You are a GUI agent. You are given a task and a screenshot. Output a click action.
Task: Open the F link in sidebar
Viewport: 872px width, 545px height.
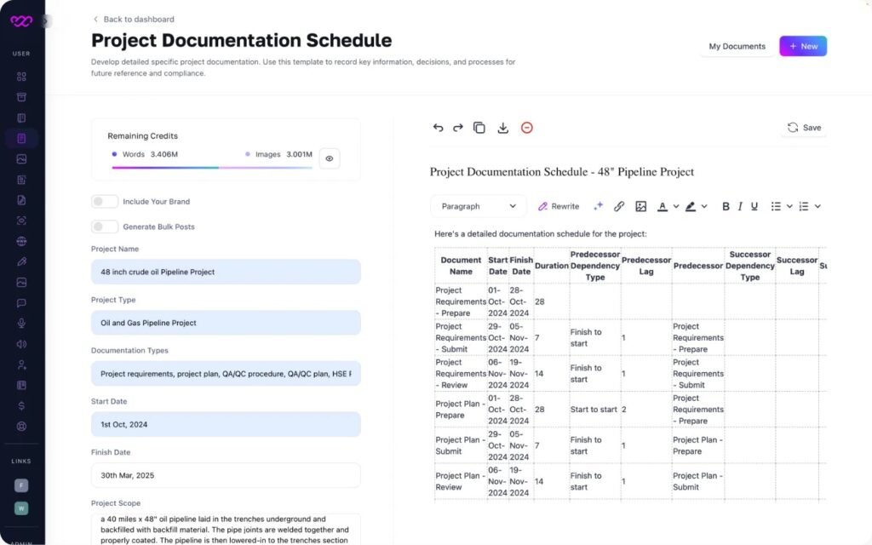tap(21, 485)
